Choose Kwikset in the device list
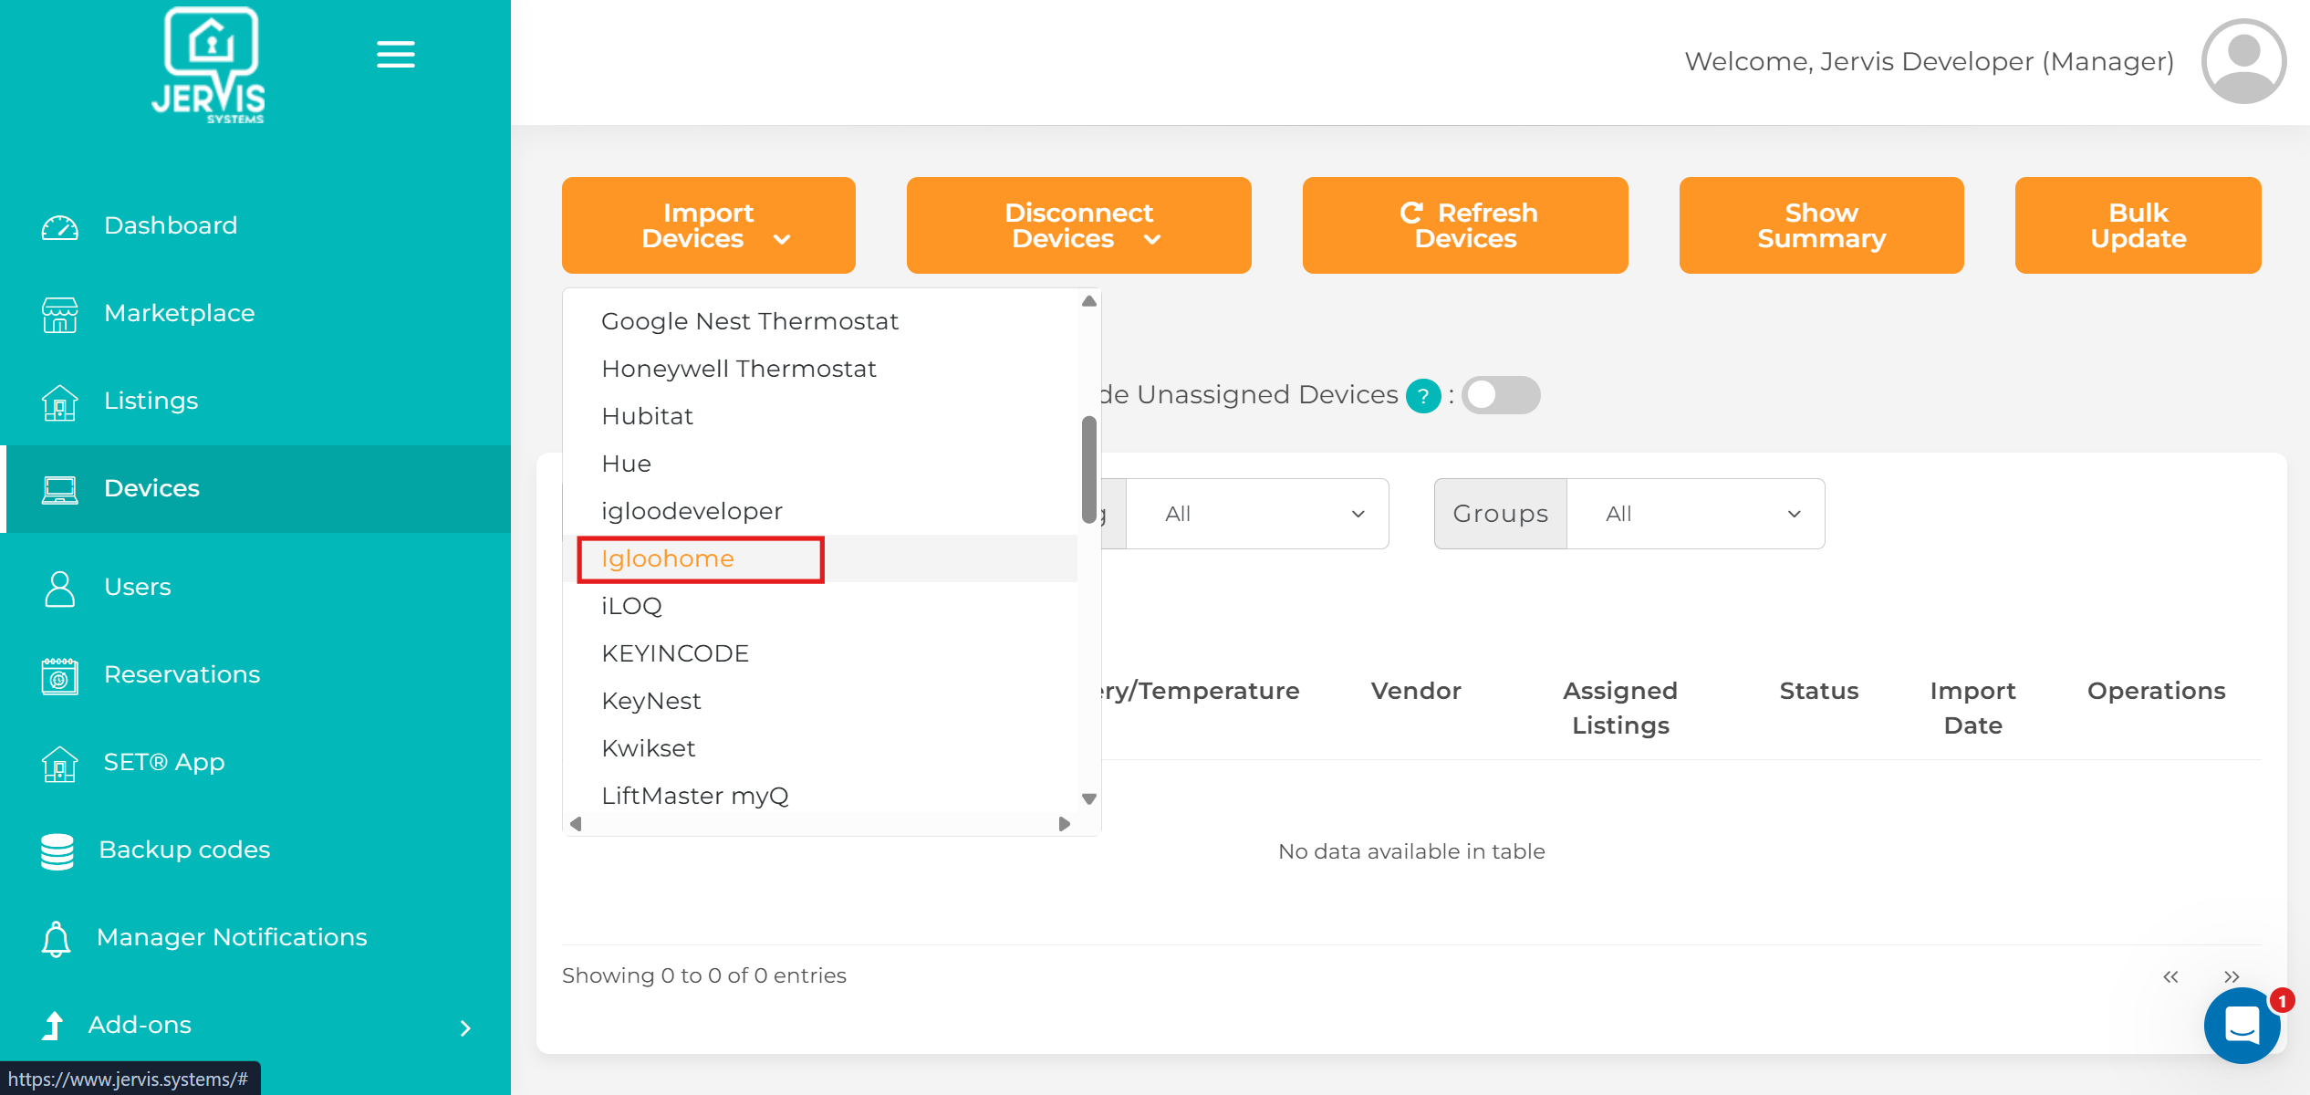 pyautogui.click(x=648, y=748)
